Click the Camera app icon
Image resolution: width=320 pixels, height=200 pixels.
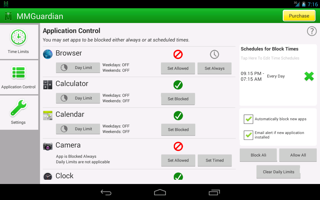coord(48,146)
